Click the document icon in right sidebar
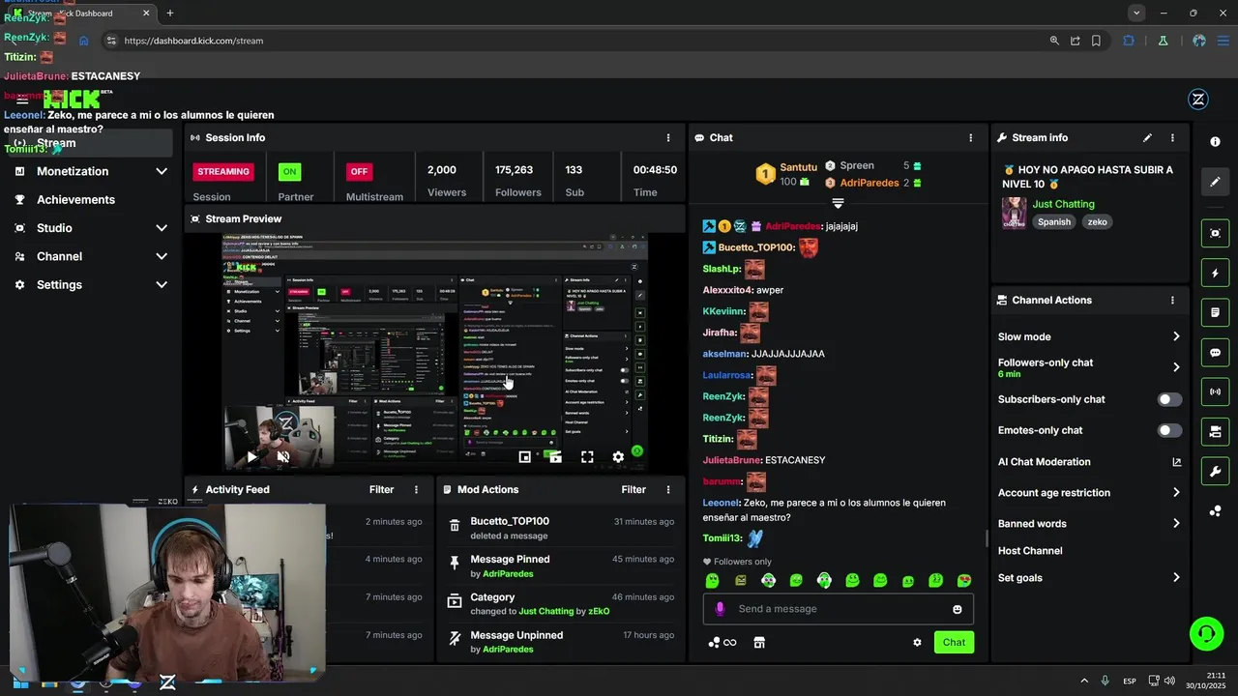 pyautogui.click(x=1216, y=313)
